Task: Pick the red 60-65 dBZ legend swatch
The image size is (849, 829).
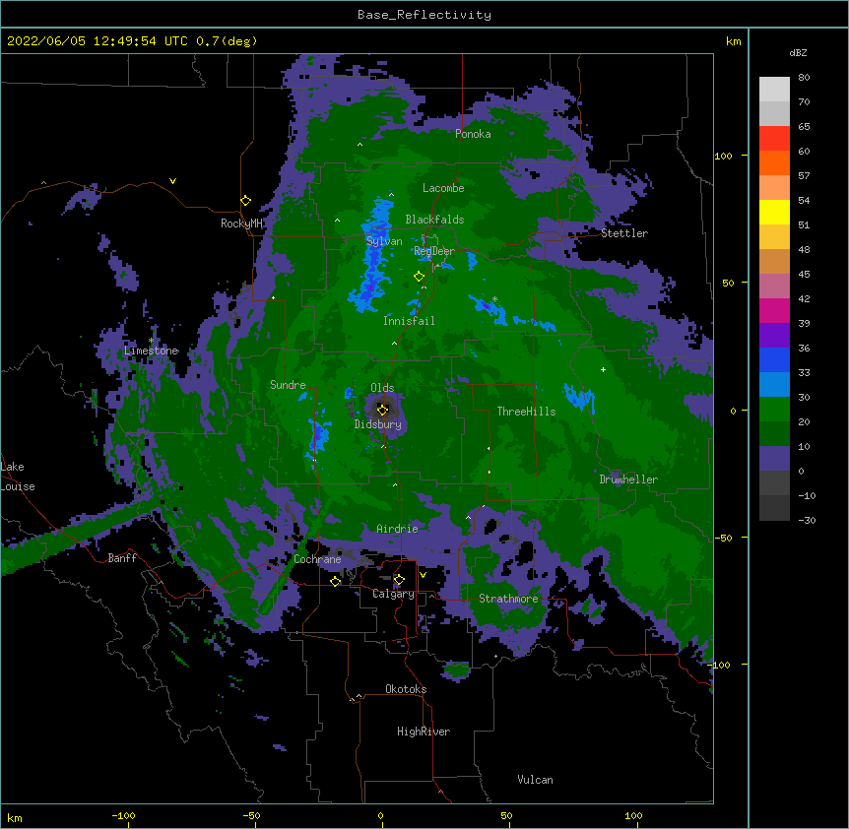Action: [x=774, y=138]
